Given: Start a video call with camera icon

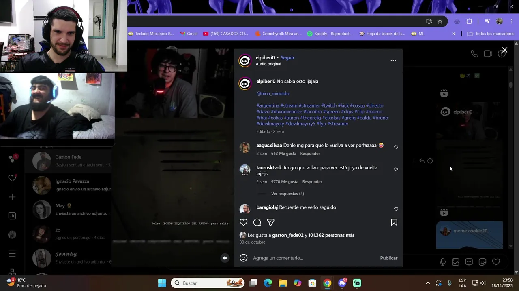Looking at the screenshot, I should coord(488,54).
